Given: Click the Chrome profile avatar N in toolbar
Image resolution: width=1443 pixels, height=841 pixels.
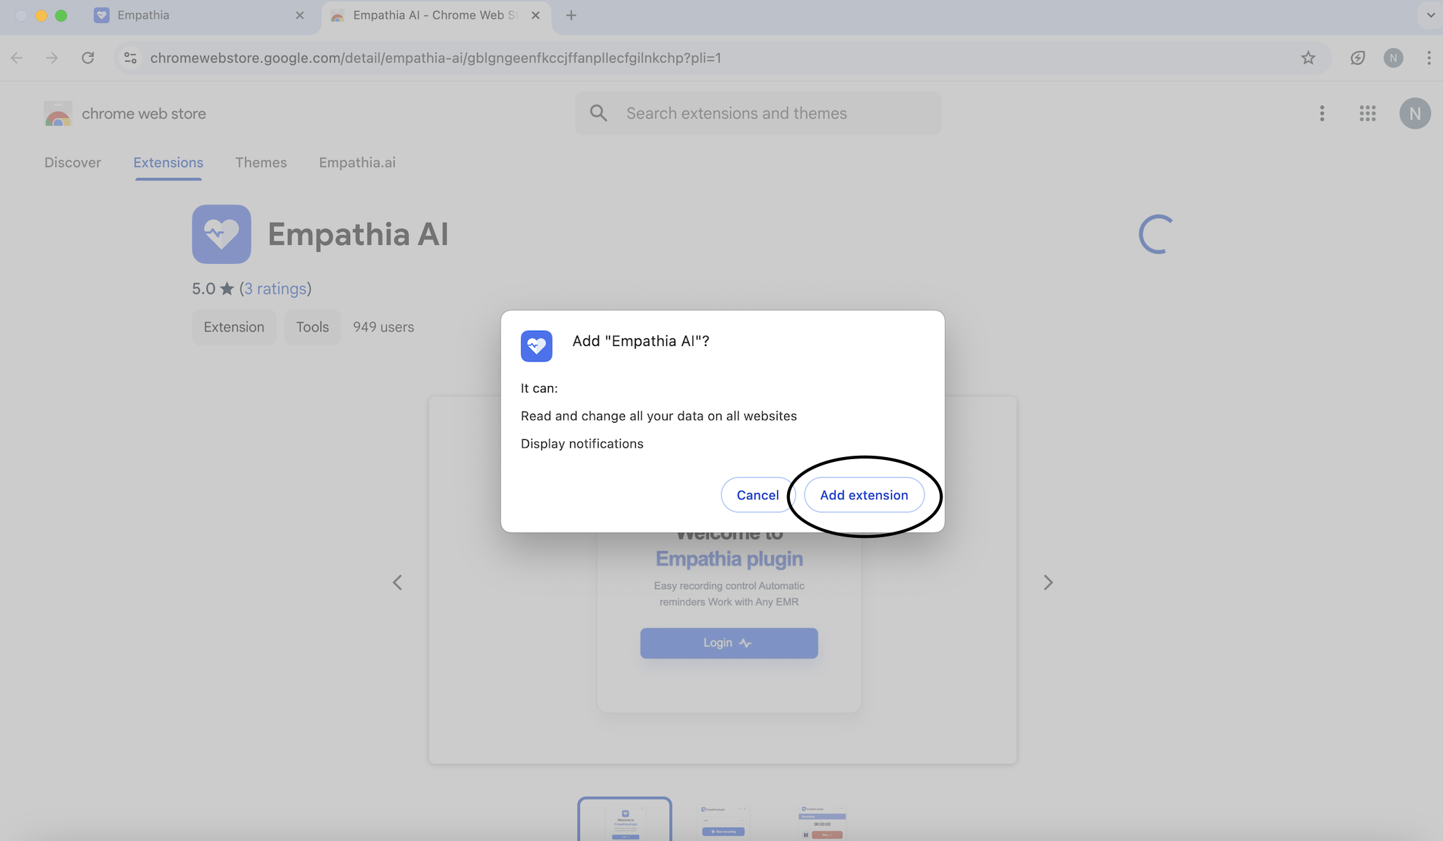Looking at the screenshot, I should coord(1393,58).
